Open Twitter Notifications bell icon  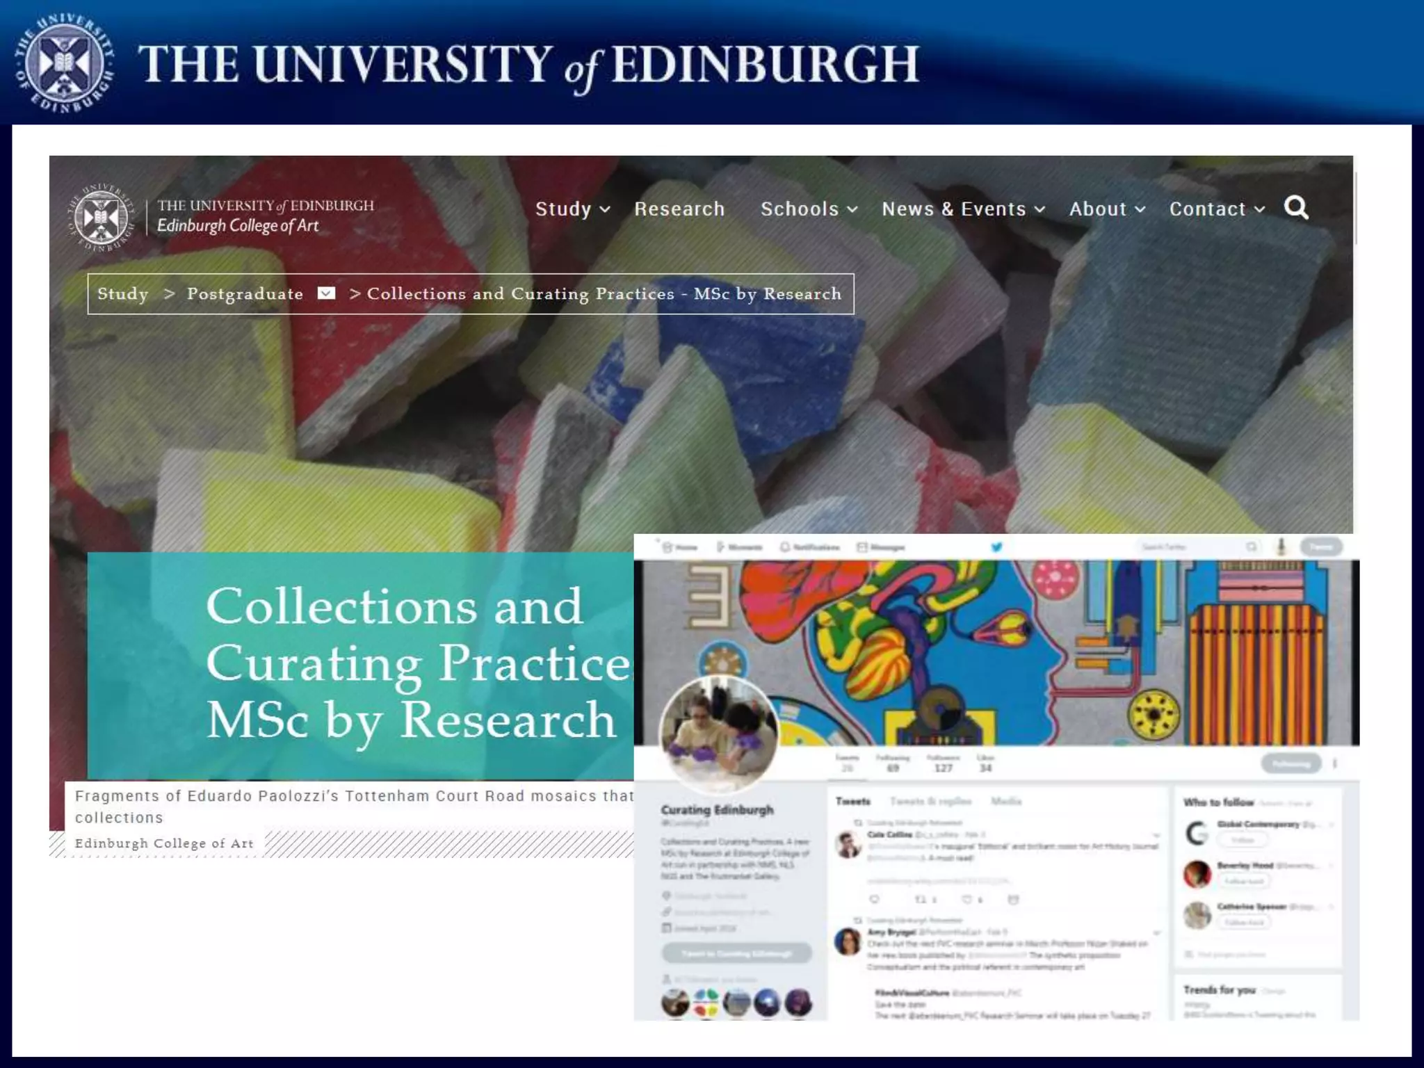coord(785,547)
